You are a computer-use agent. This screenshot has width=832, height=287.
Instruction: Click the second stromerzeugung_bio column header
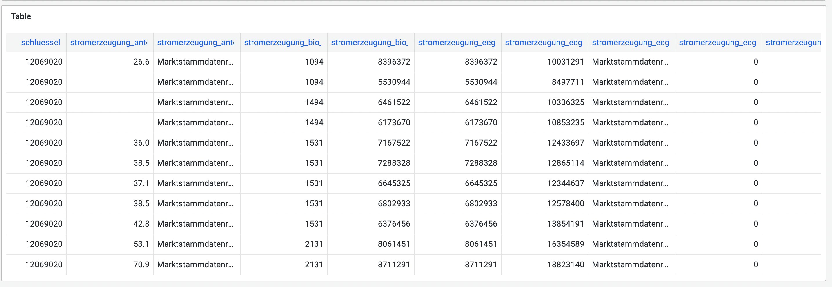[370, 42]
